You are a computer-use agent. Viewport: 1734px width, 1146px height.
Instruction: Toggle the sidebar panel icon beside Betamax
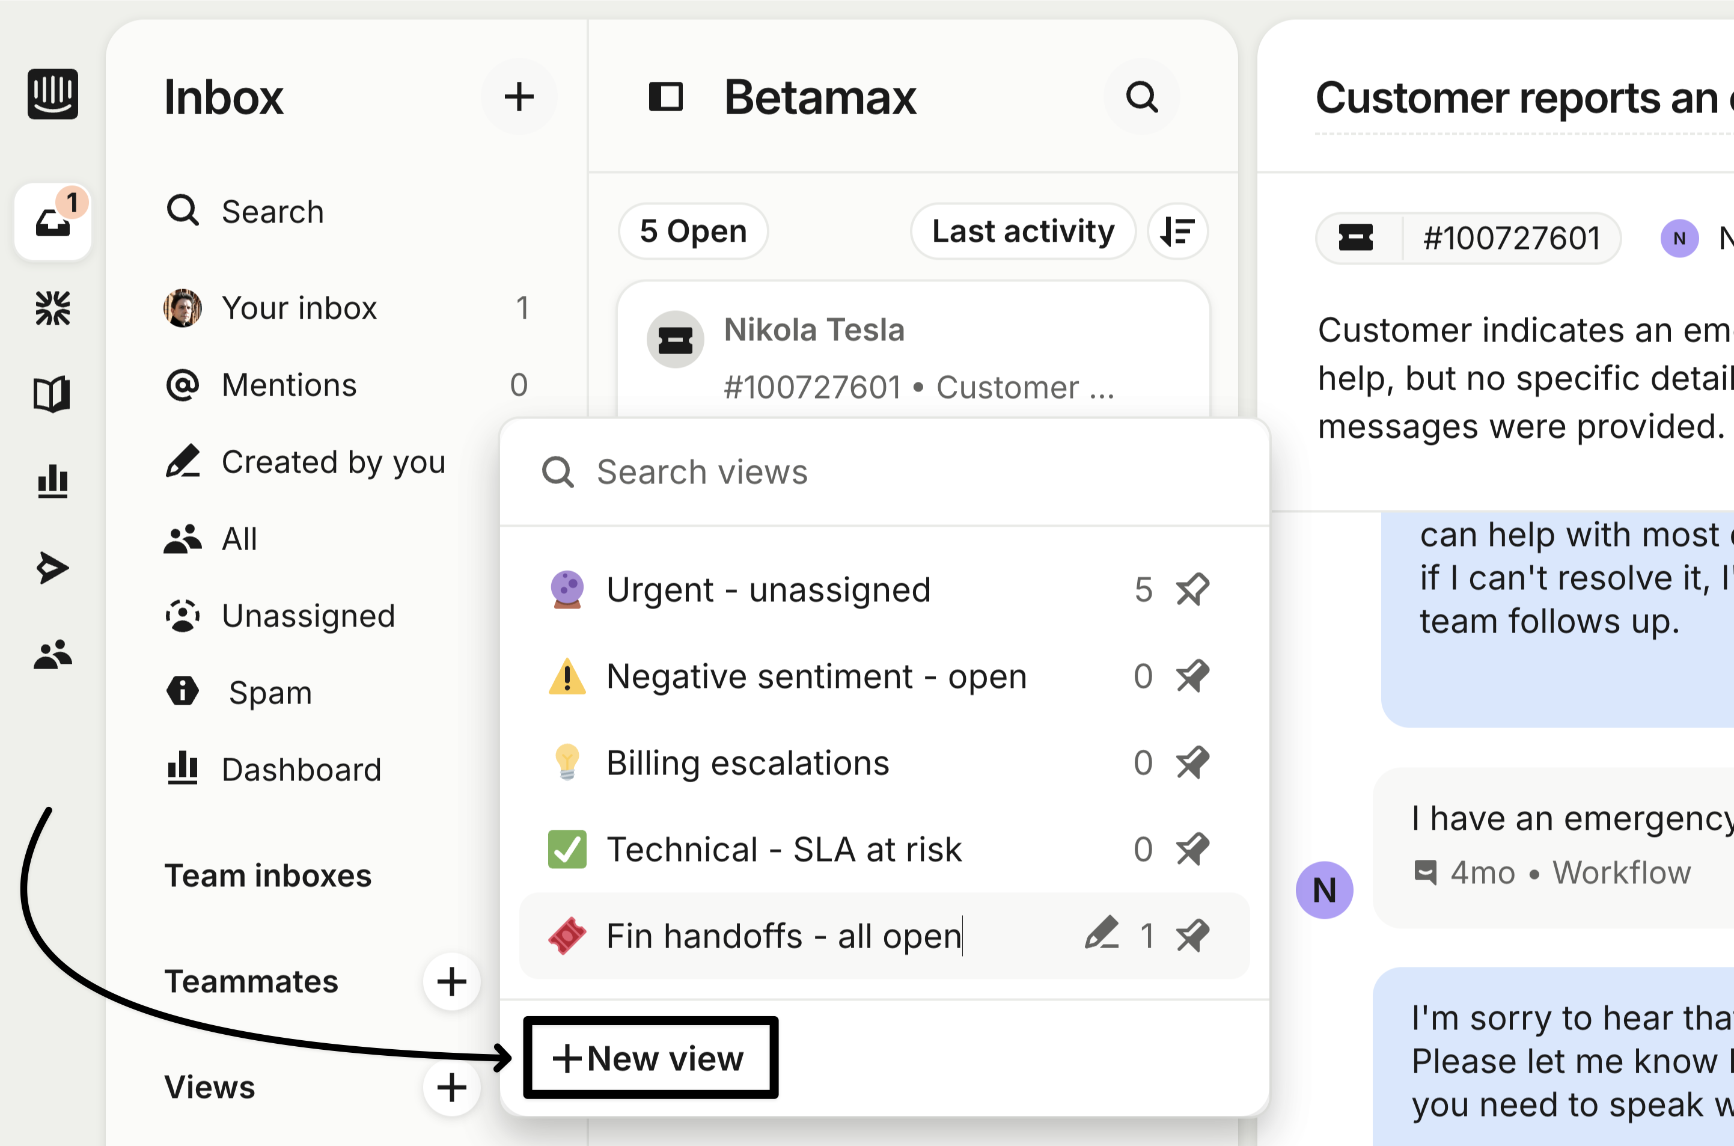click(x=665, y=96)
